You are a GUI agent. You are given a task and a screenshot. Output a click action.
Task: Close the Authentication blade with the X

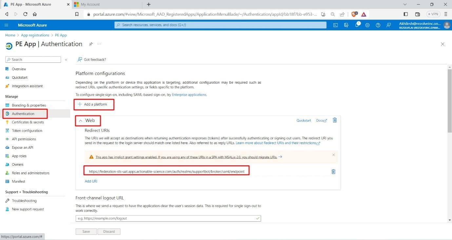pos(443,44)
